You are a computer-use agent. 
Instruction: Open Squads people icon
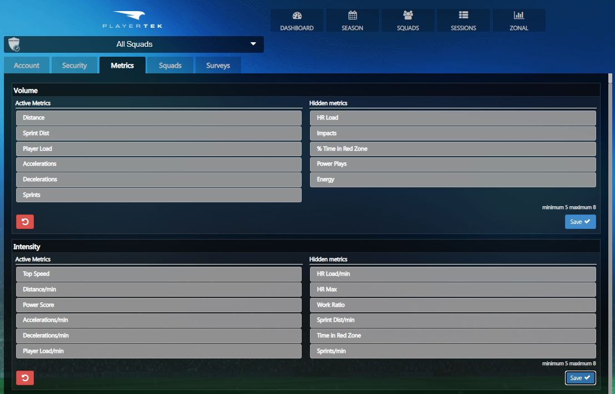click(408, 16)
